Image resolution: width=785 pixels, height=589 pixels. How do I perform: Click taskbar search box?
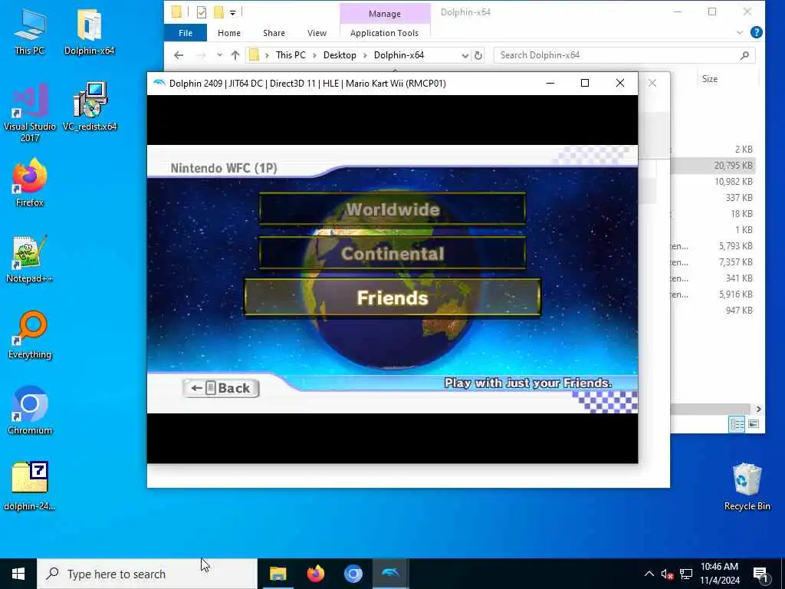147,574
